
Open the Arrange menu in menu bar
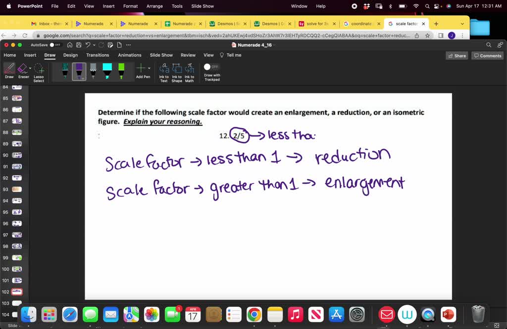point(154,6)
